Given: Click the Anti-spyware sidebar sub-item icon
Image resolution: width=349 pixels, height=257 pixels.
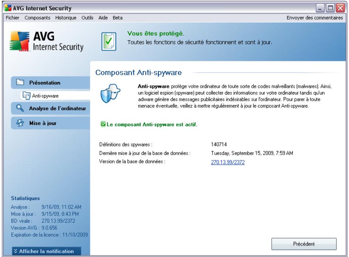Looking at the screenshot, I should 26,96.
